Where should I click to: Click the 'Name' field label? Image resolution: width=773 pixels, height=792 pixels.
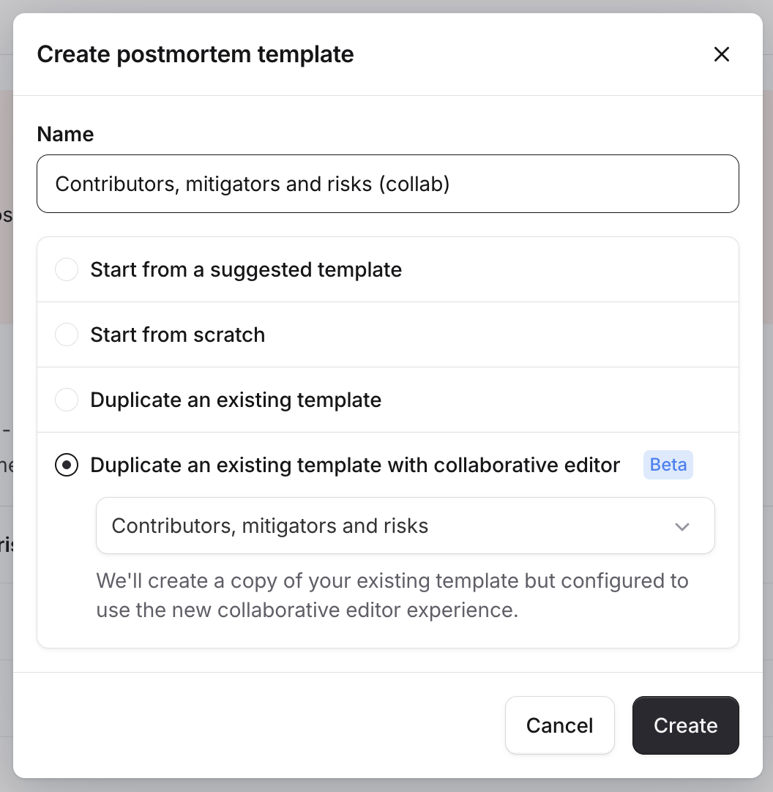(x=65, y=134)
